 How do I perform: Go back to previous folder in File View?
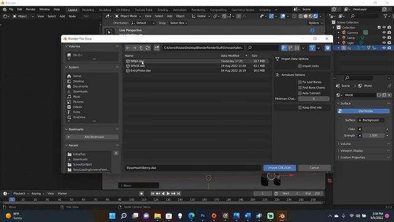click(x=128, y=48)
